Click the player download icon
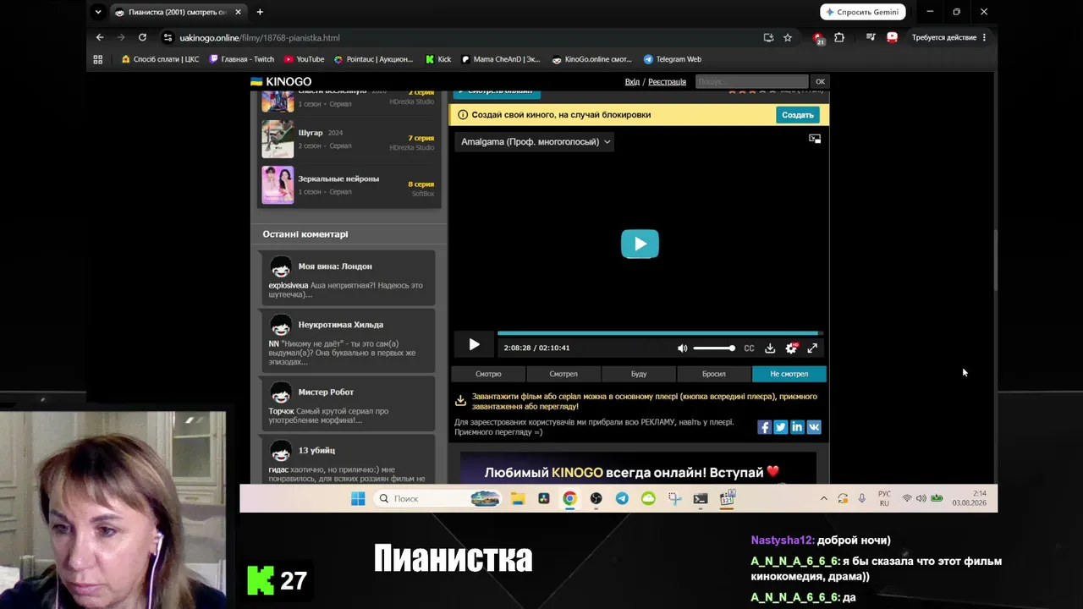Image resolution: width=1083 pixels, height=609 pixels. [770, 348]
